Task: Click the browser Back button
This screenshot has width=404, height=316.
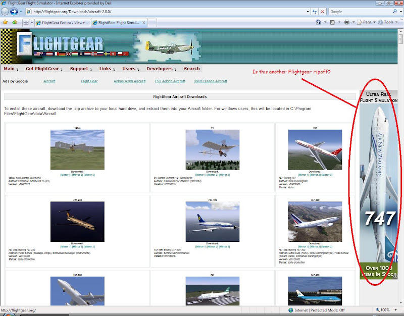Action: [x=5, y=12]
